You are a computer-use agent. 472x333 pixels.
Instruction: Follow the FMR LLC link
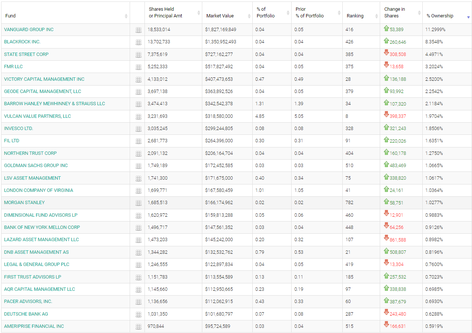(x=13, y=67)
